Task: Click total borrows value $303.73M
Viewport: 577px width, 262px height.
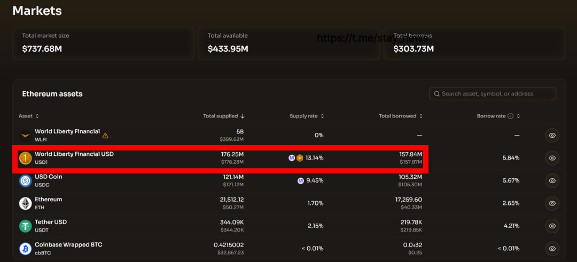Action: click(414, 49)
